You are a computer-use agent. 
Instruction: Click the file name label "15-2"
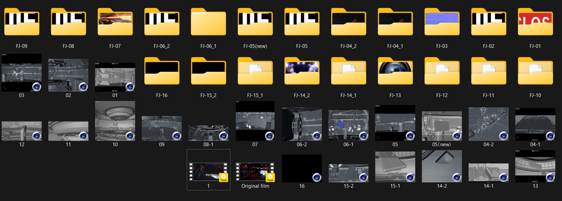[x=348, y=186]
